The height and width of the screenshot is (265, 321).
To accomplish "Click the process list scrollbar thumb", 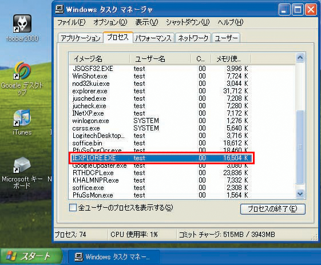I will [x=300, y=147].
